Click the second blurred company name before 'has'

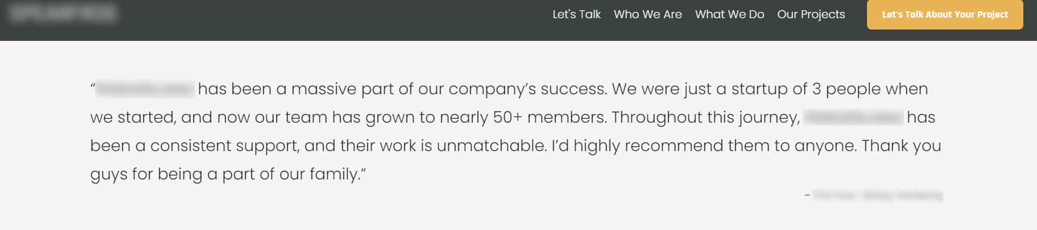click(x=853, y=117)
